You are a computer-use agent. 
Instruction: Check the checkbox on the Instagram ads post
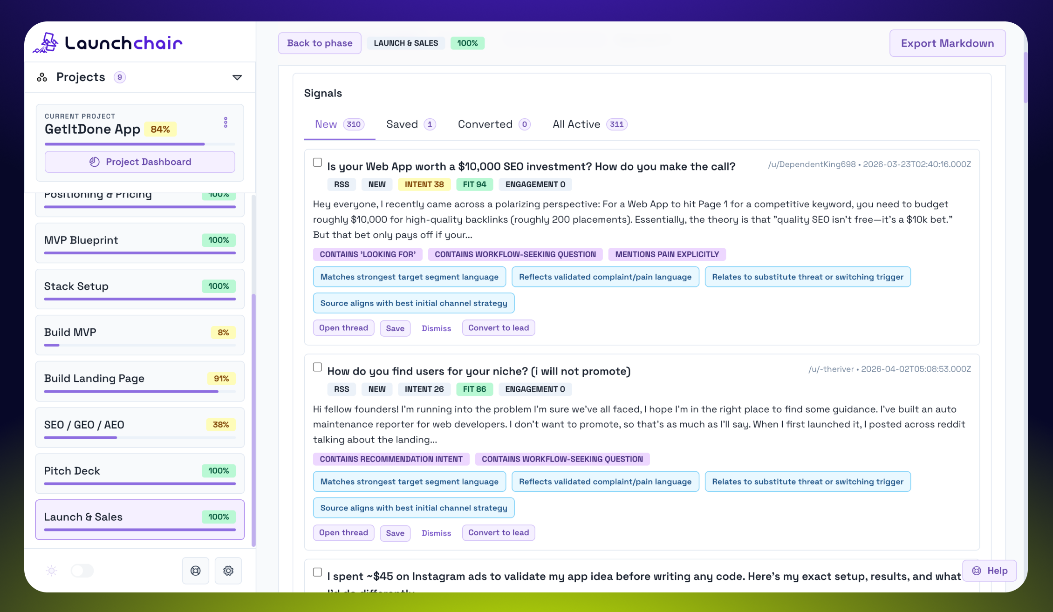(317, 572)
